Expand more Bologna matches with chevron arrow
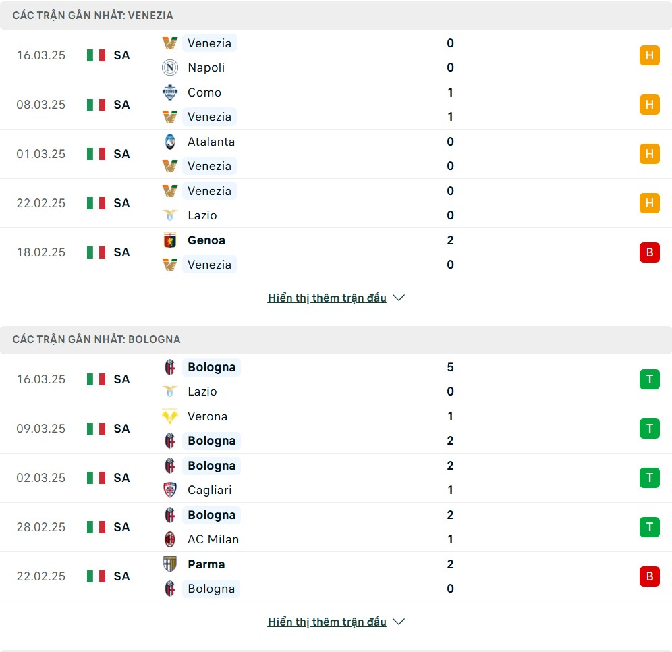This screenshot has width=672, height=652. pyautogui.click(x=399, y=622)
